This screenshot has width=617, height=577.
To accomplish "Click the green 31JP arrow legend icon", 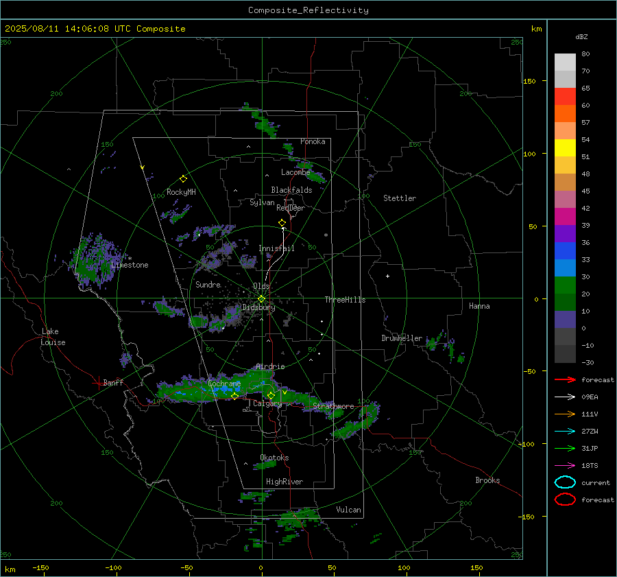I will coord(565,448).
